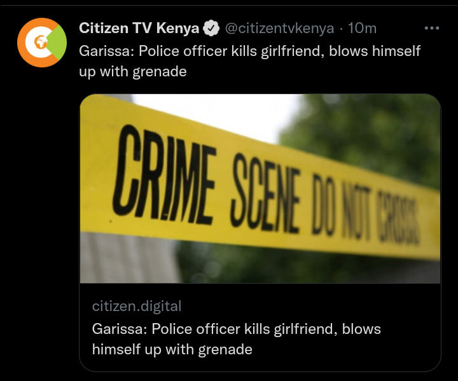Click 'himself up with grenade' card text line

(172, 349)
